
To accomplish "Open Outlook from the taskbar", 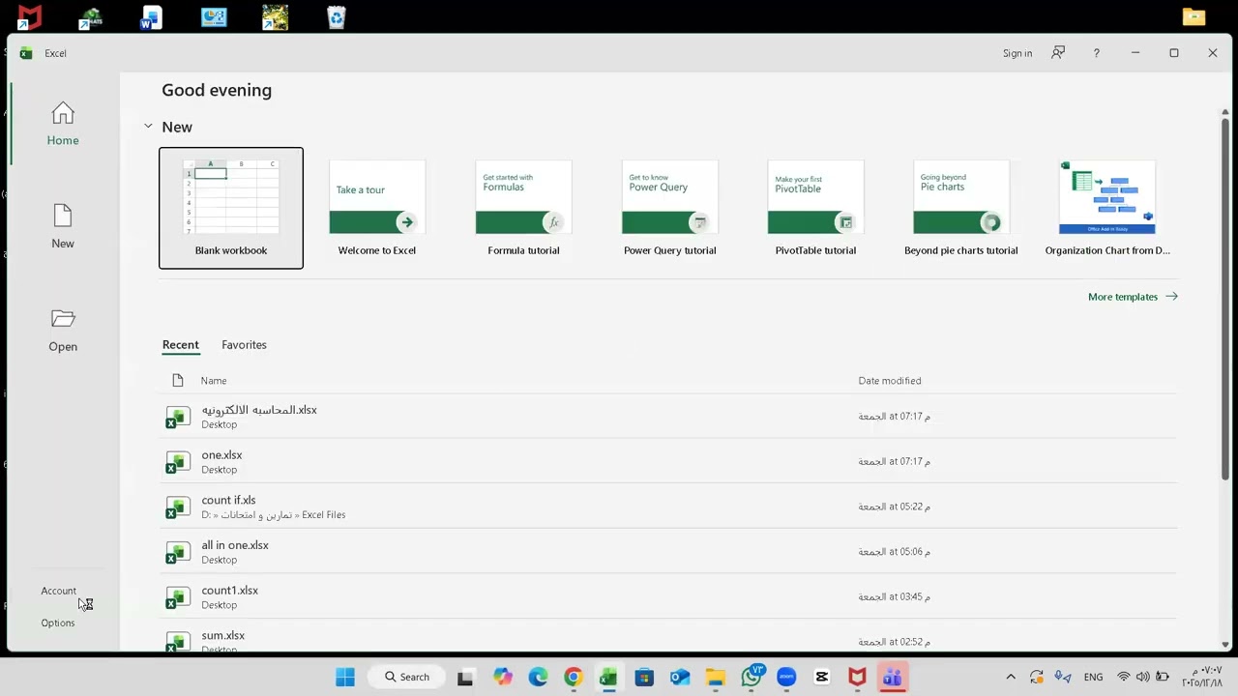I will point(680,677).
